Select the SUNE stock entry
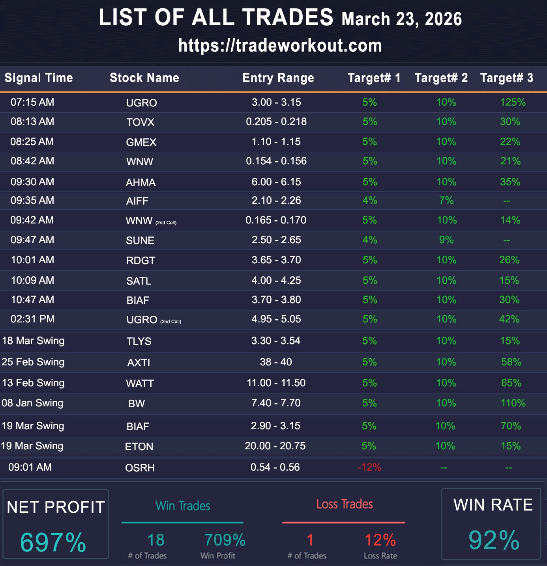547x566 pixels. pyautogui.click(x=140, y=240)
